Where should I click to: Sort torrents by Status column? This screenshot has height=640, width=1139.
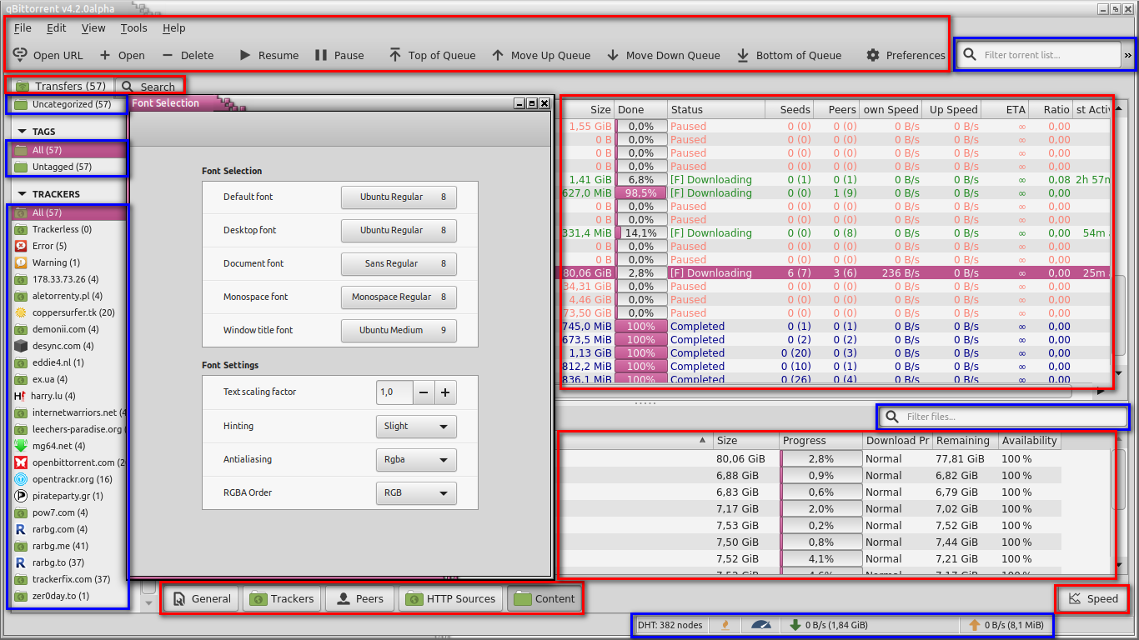tap(716, 110)
